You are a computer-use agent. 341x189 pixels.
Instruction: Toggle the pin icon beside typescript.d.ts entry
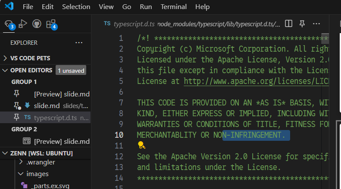(x=16, y=118)
